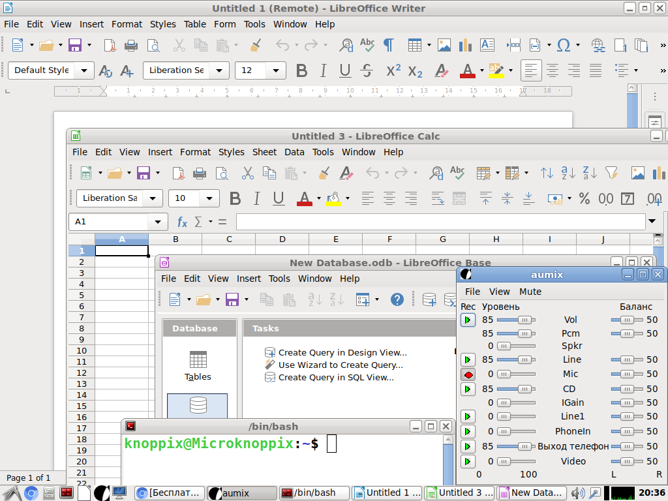Click Find & Replace icon in Writer
Viewport: 668px width, 501px height.
(x=346, y=45)
